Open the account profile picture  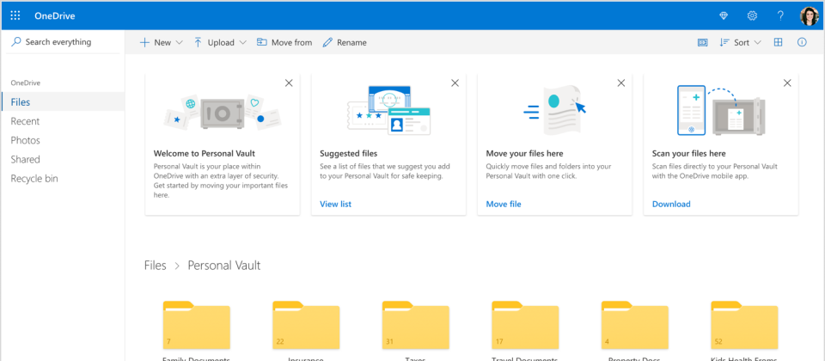click(809, 15)
